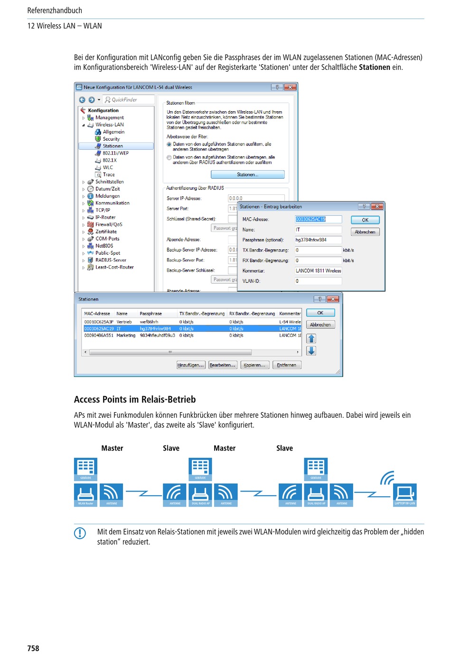The width and height of the screenshot is (451, 655).
Task: Click OK in the Stationen list dialog
Action: [320, 313]
